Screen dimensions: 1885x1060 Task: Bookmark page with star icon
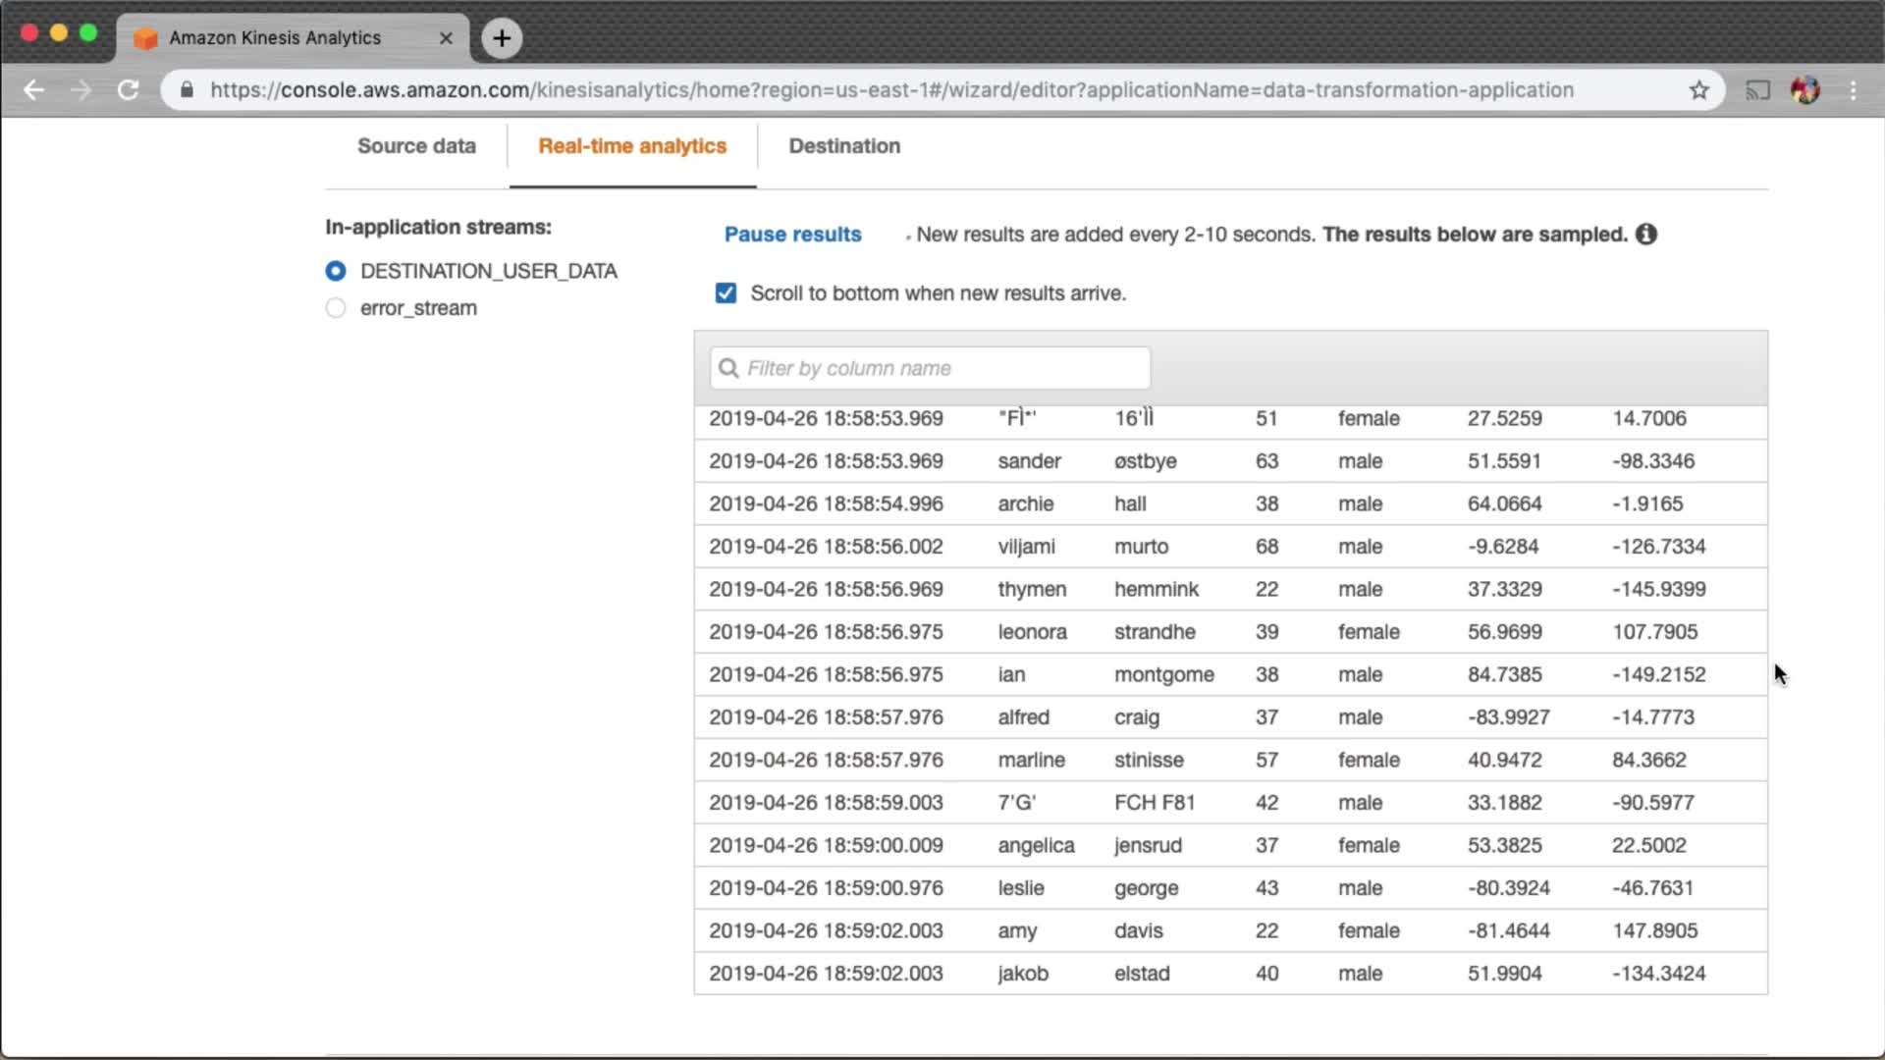(1699, 90)
